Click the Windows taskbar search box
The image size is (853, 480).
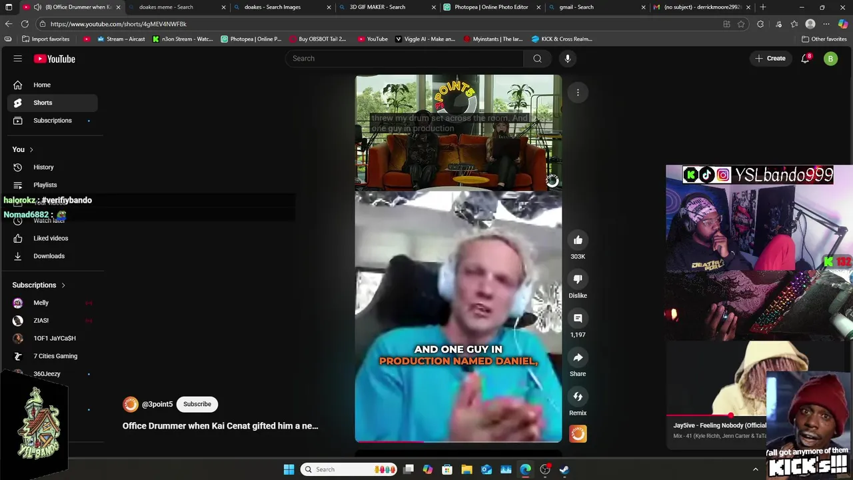click(x=350, y=469)
